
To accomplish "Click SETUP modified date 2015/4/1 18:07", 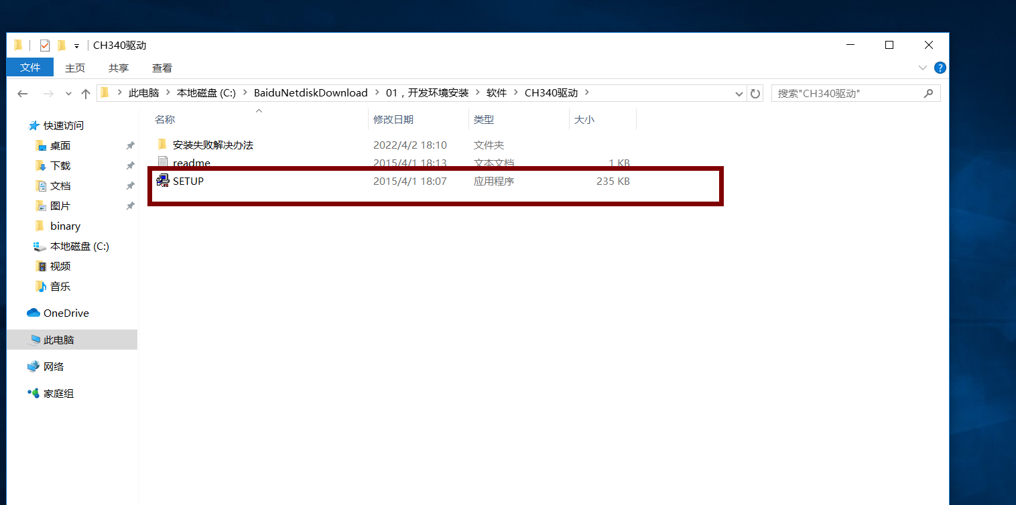I will [x=409, y=181].
